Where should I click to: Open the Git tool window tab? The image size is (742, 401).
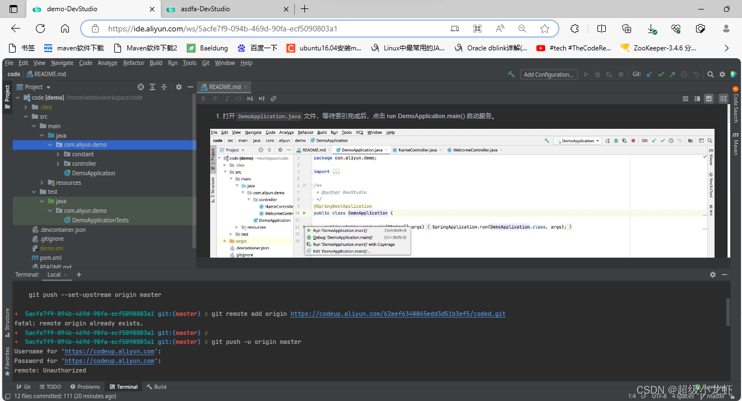tap(23, 386)
